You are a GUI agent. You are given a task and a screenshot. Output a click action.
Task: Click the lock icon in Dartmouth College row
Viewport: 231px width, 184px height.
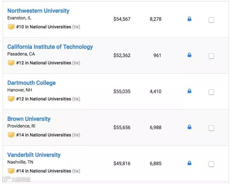[x=190, y=91]
